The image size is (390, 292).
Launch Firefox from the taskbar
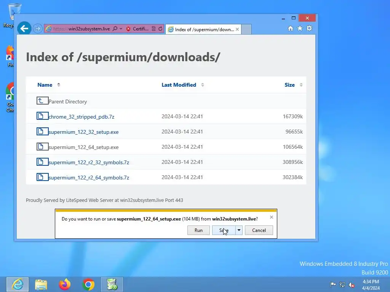pyautogui.click(x=65, y=284)
